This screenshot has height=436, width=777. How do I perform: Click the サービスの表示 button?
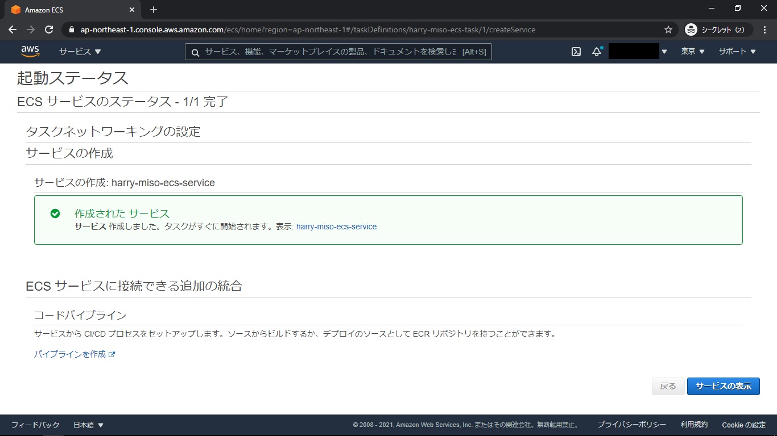tap(723, 386)
